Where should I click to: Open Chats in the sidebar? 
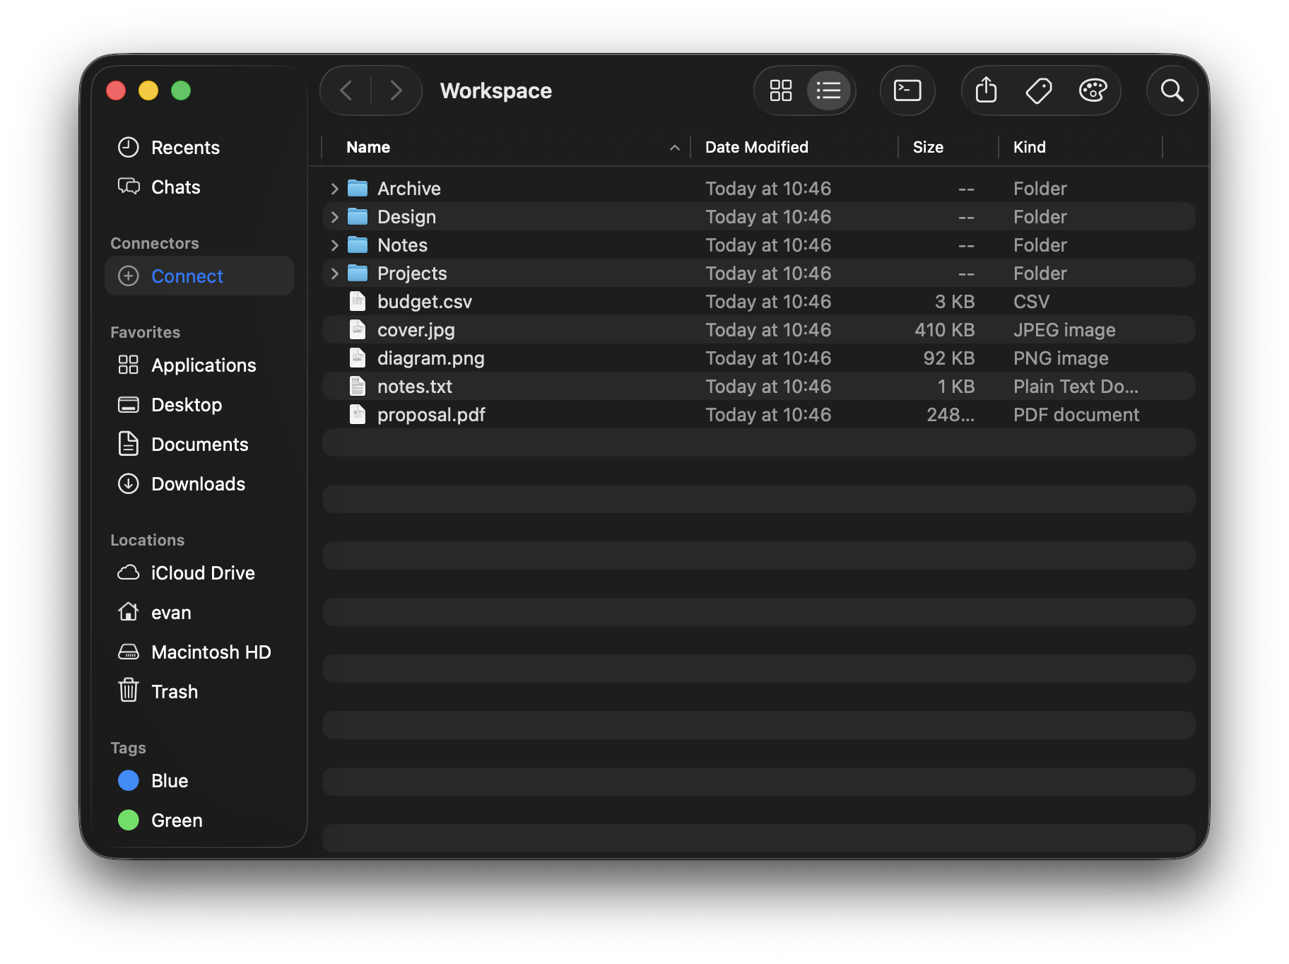199,187
